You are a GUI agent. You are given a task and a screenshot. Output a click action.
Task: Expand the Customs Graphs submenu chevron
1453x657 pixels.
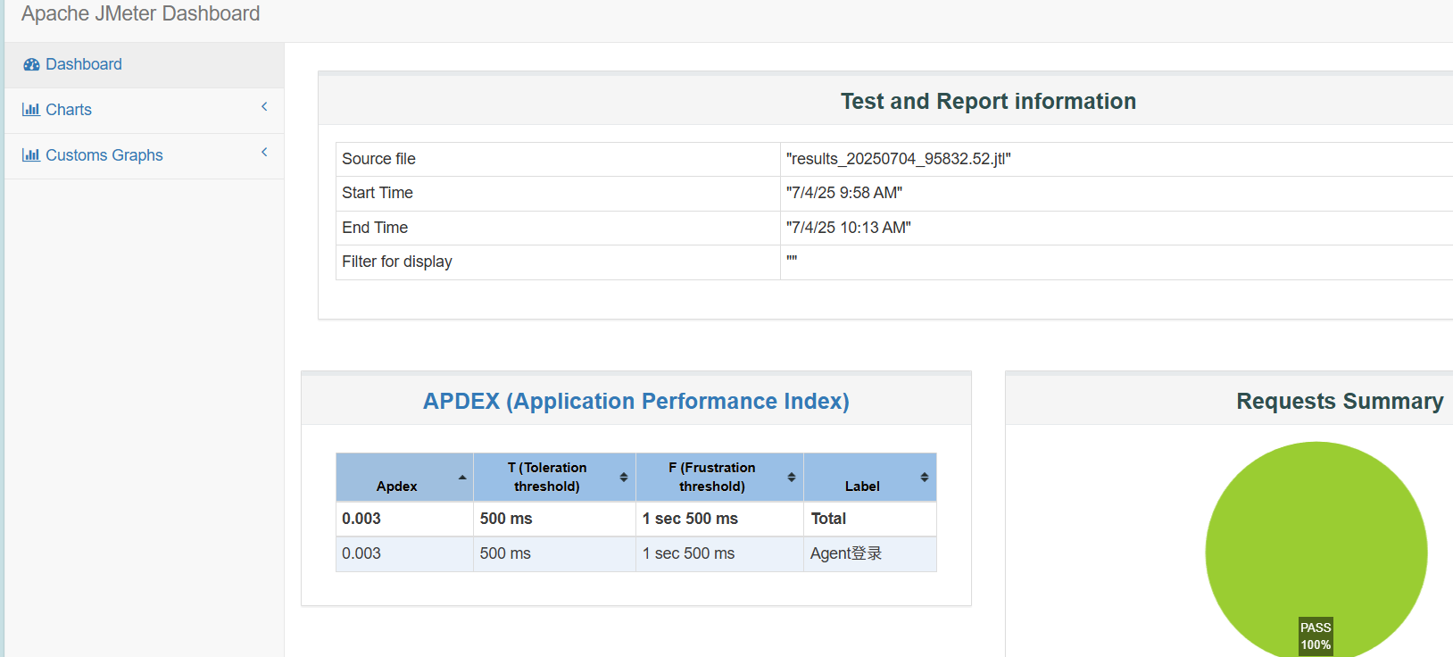(x=264, y=153)
